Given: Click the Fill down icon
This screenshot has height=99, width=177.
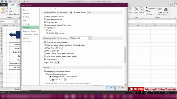Looking at the screenshot, I should (x=147, y=11).
